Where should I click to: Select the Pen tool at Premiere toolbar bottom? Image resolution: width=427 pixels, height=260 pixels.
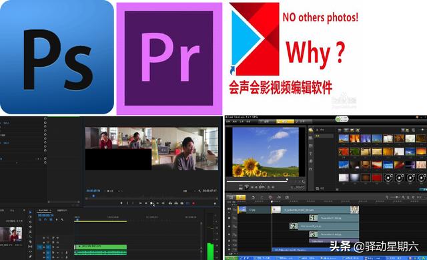pyautogui.click(x=30, y=256)
